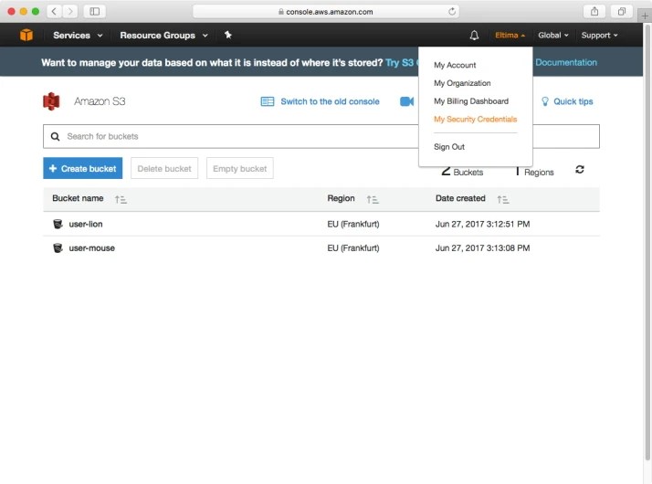Click Safari back arrow
Viewport: 652px width, 484px height.
pos(54,11)
